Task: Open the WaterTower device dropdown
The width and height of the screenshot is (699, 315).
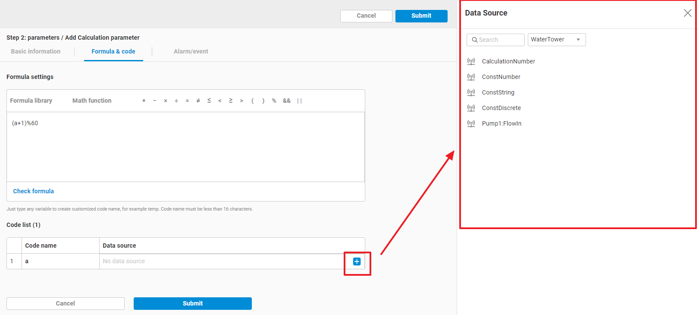Action: point(556,40)
